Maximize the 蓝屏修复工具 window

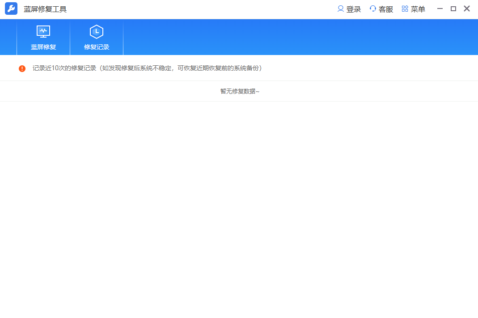[453, 9]
